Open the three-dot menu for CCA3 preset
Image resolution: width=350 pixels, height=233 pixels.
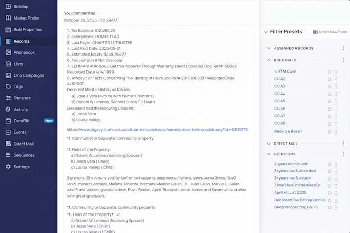[x=336, y=86]
